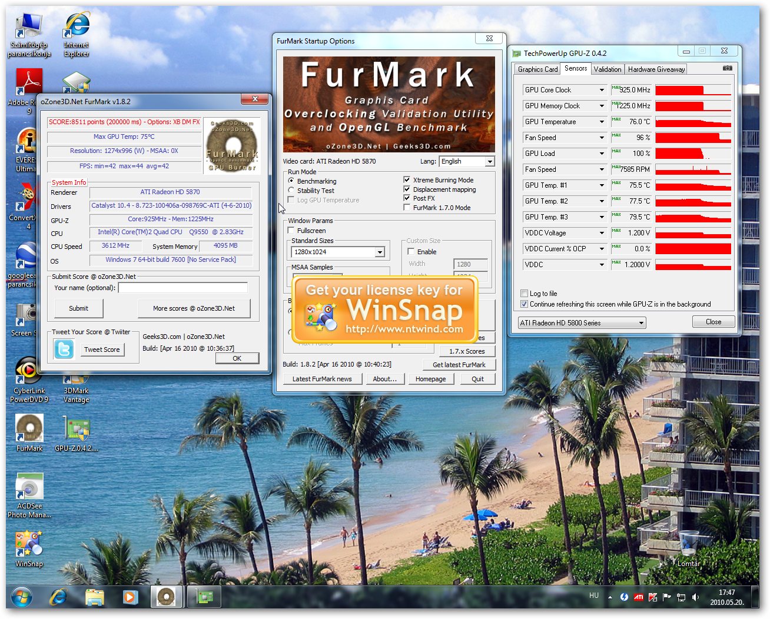Screen dimensions: 770x619
Task: Click the Quit button in FurMark
Action: tap(477, 379)
